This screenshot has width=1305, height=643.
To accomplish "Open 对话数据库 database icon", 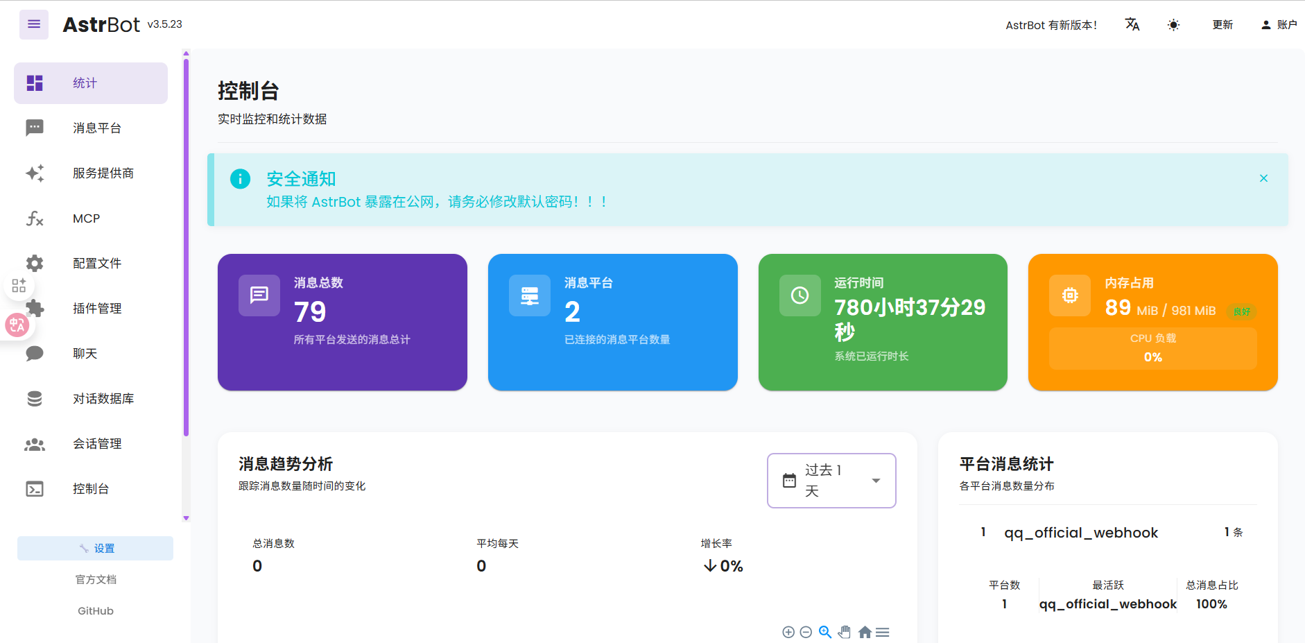I will (35, 399).
